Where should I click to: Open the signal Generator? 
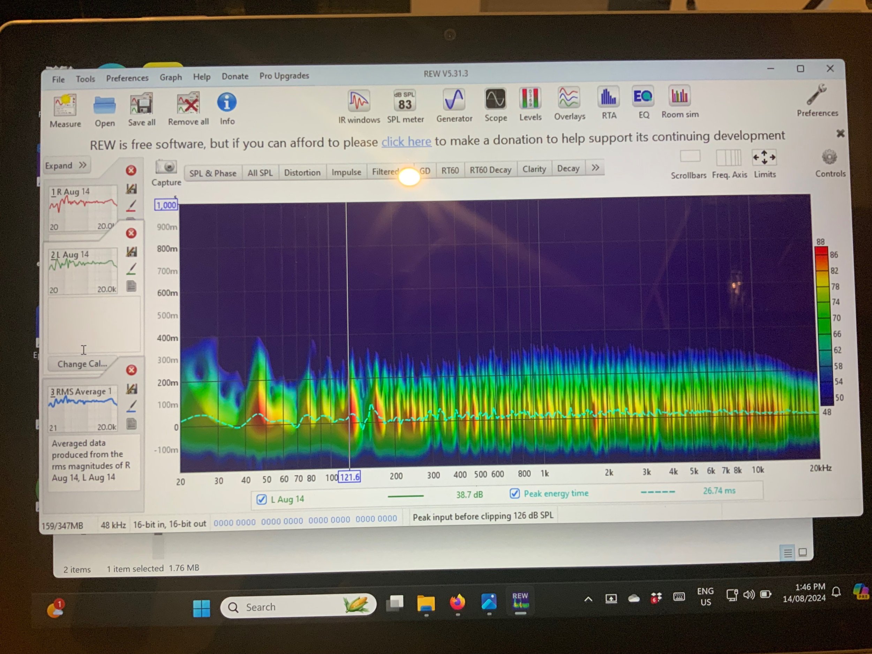[x=454, y=100]
